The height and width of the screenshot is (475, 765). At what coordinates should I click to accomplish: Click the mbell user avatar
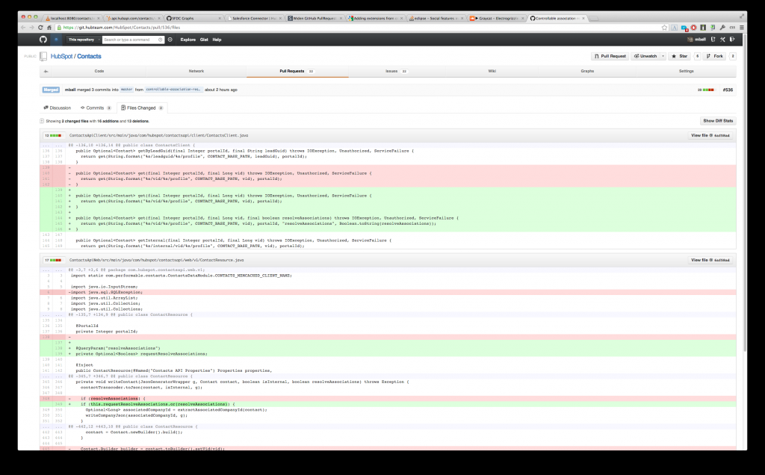(690, 40)
